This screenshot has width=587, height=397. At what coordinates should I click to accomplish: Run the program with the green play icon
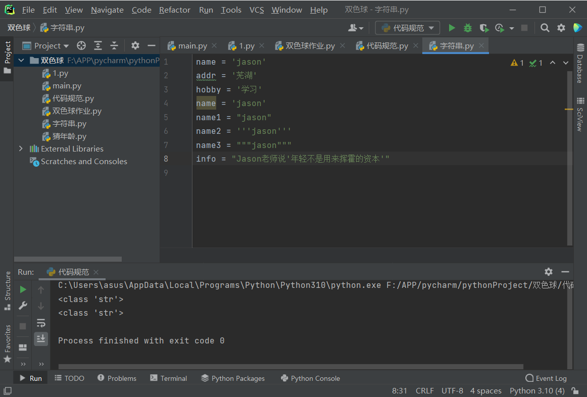click(452, 28)
